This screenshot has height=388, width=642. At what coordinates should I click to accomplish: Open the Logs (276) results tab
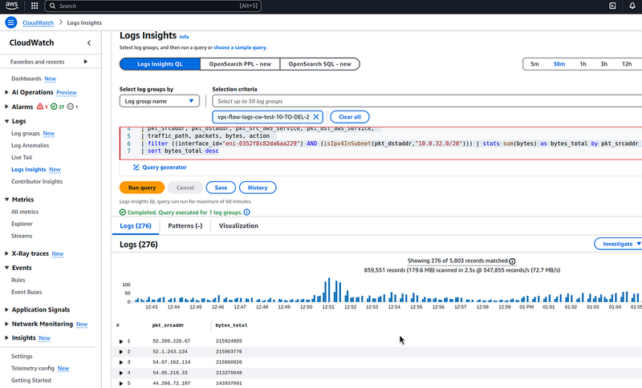tap(136, 226)
